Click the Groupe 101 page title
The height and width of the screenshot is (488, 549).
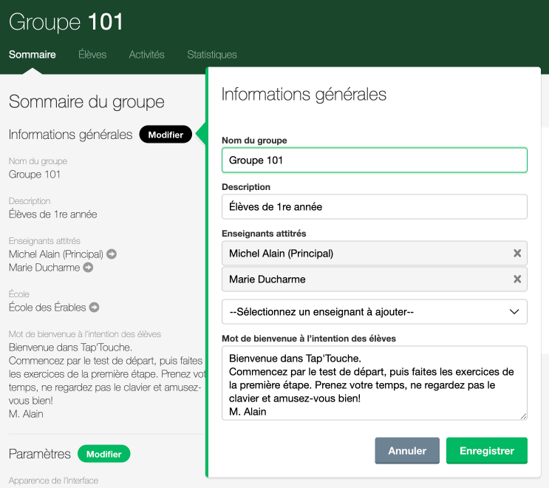[67, 21]
